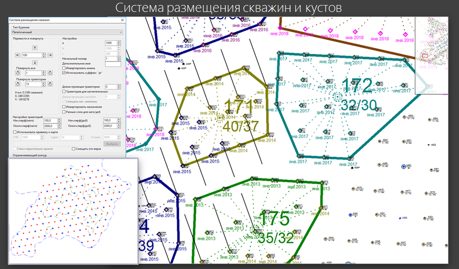Click the Оконч.перф(доб) value field
This screenshot has width=459, height=269.
pos(110,126)
